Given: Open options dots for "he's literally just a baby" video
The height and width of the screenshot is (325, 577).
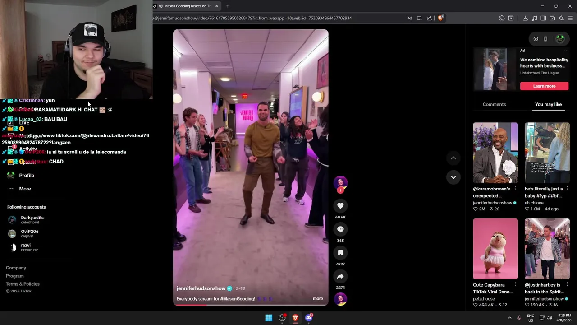Looking at the screenshot, I should tap(567, 189).
